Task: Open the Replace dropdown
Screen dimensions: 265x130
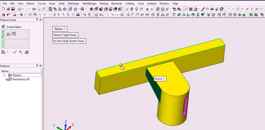Action: coord(60,29)
